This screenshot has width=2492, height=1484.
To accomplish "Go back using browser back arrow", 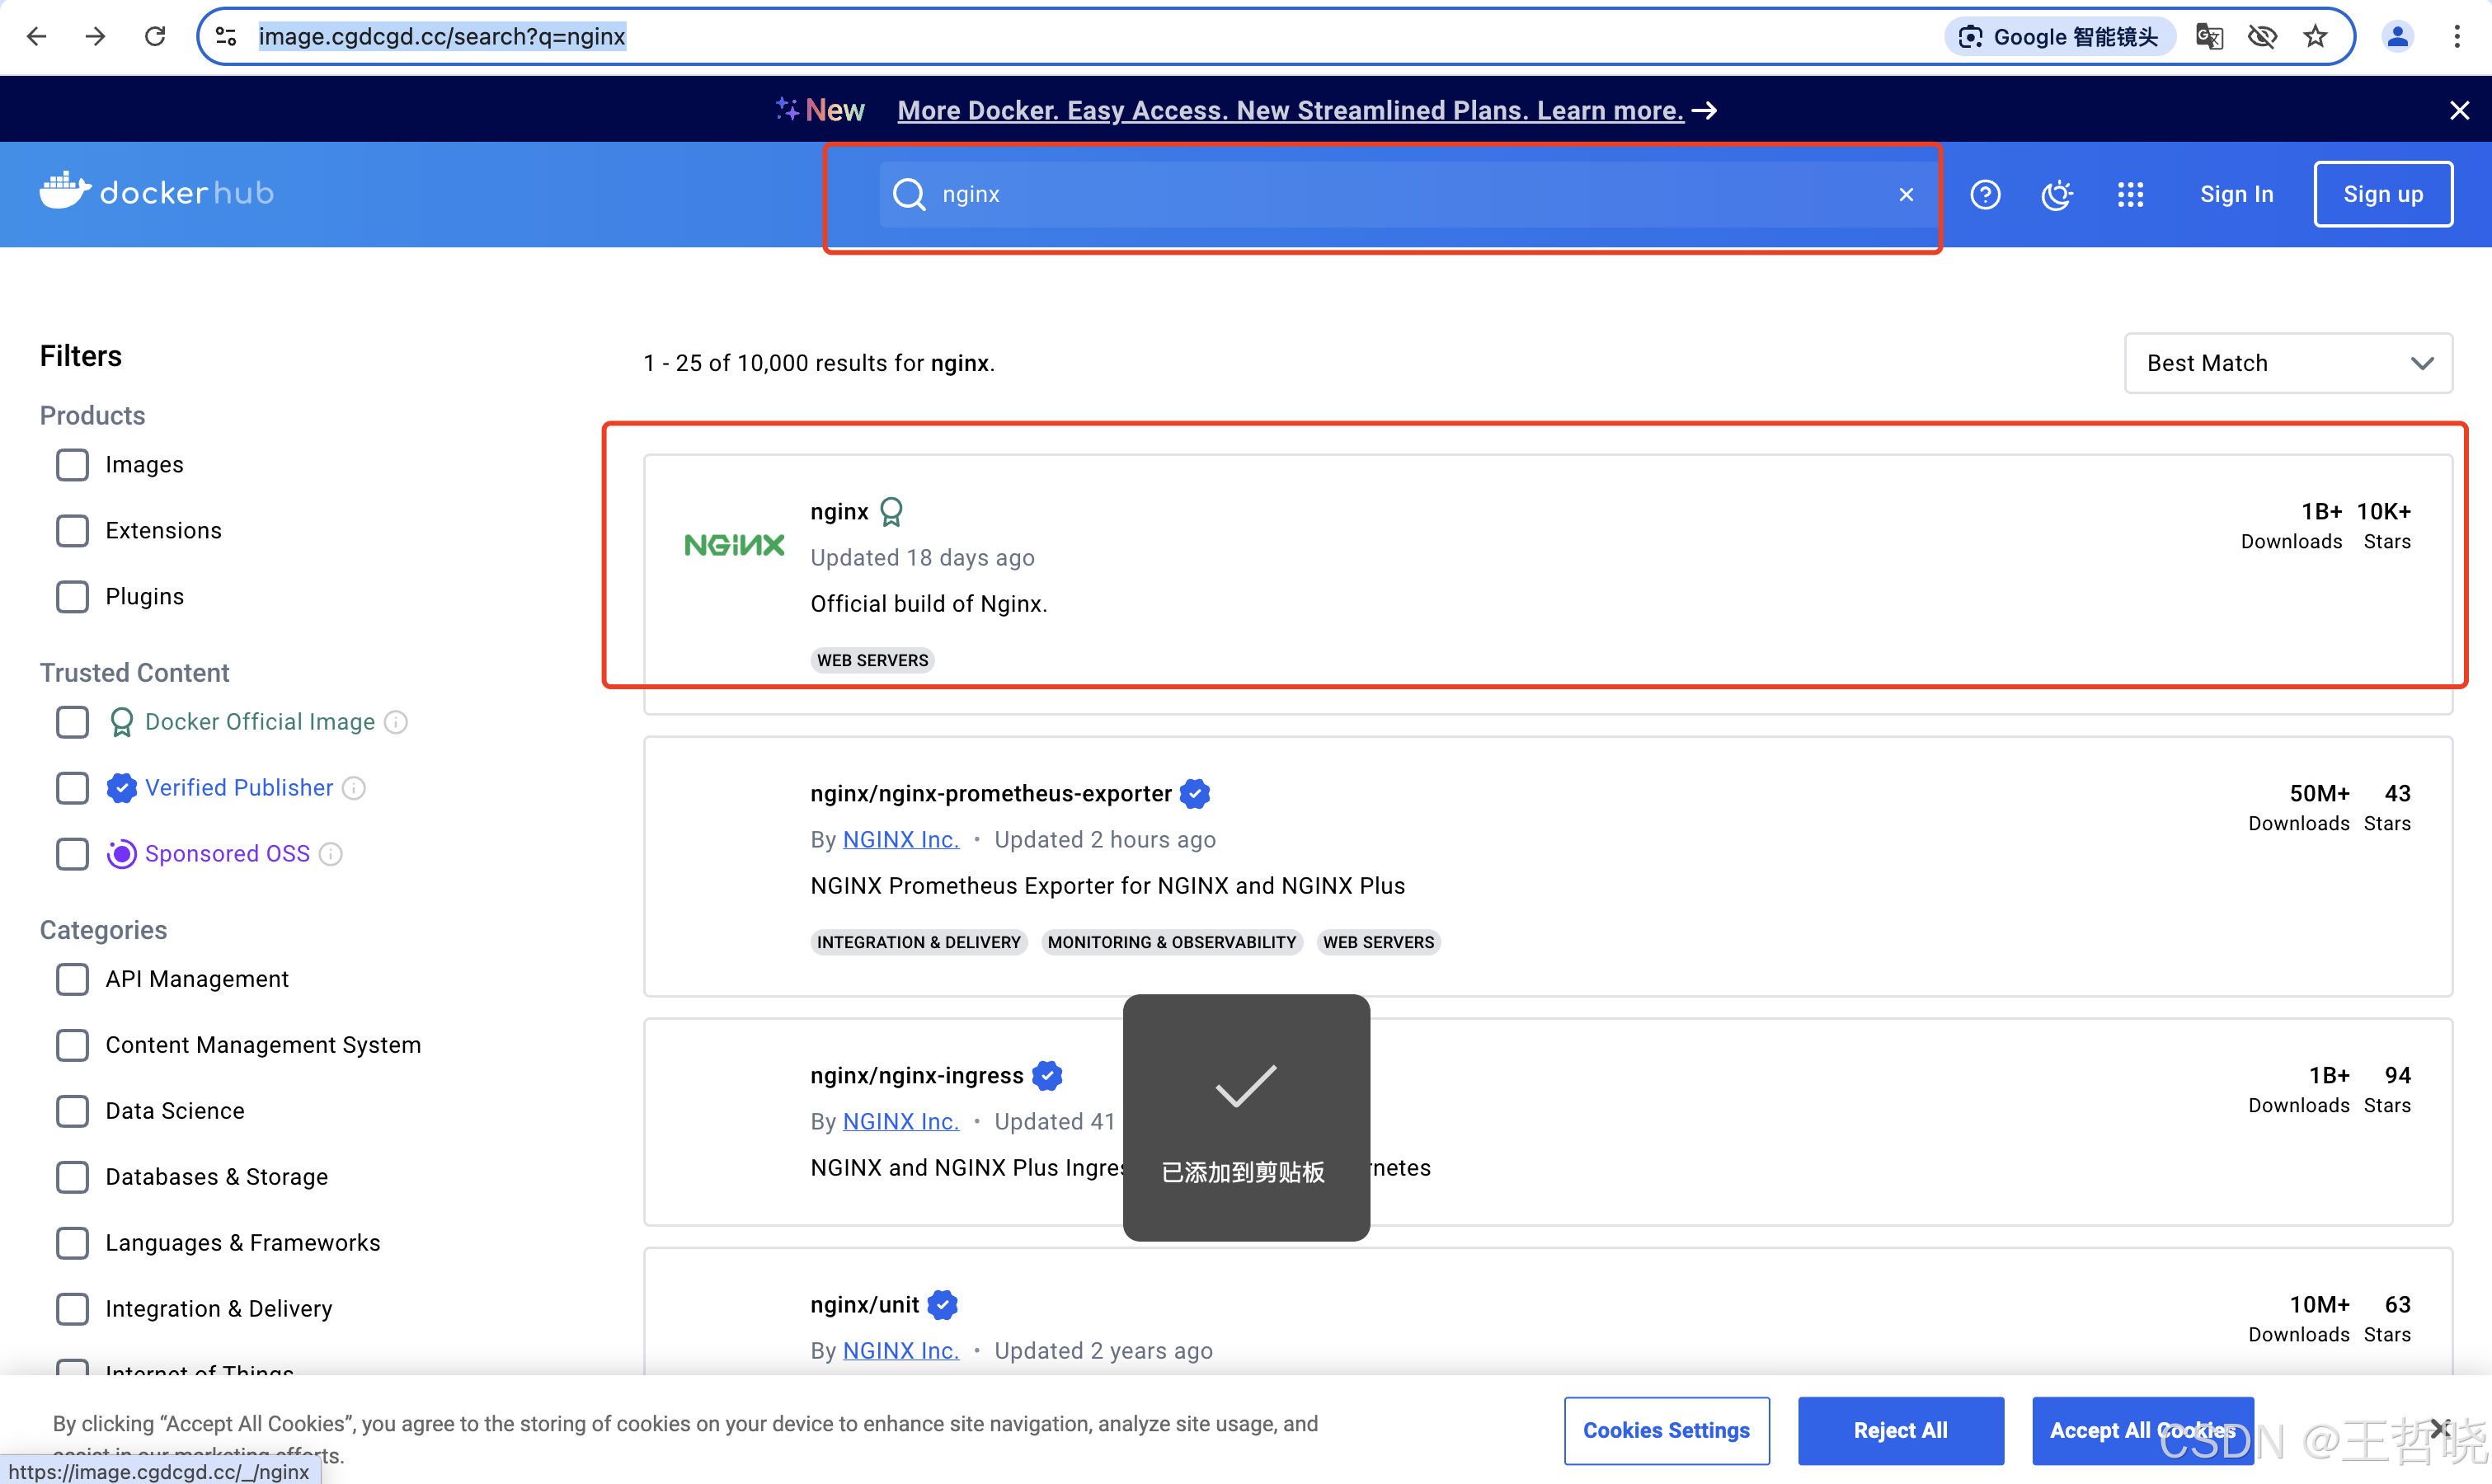I will 37,37.
